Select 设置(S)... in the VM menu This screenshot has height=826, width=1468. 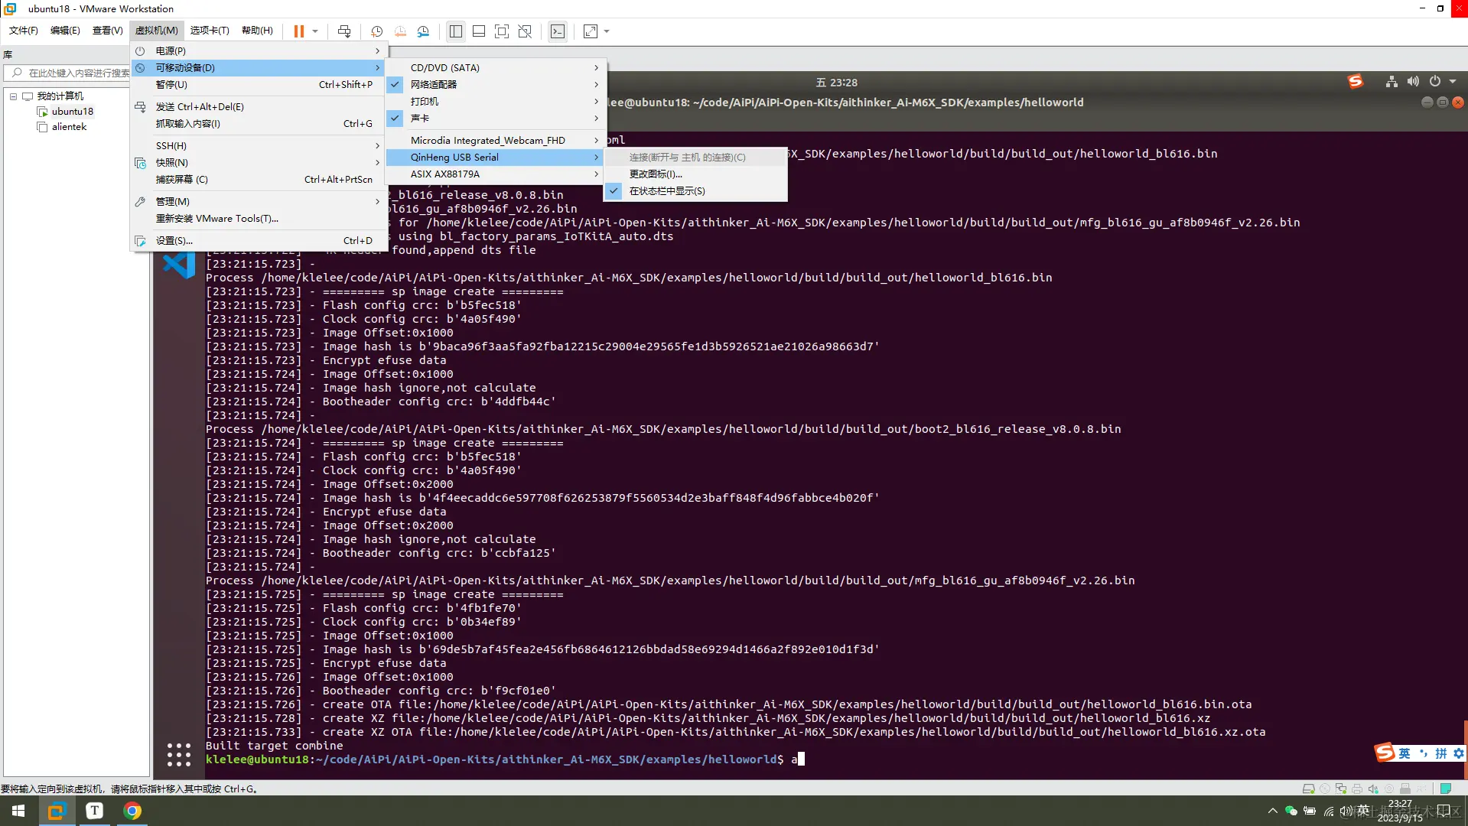tap(259, 241)
